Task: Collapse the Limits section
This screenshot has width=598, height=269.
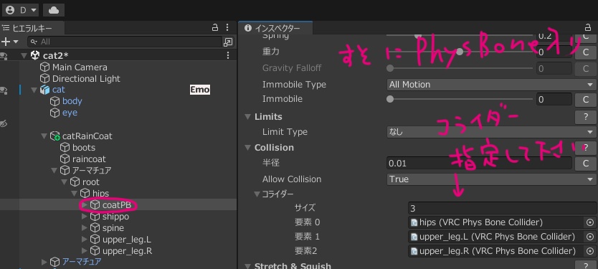Action: click(x=248, y=117)
